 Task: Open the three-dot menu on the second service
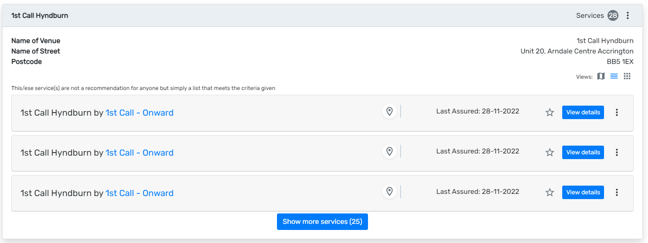(617, 153)
